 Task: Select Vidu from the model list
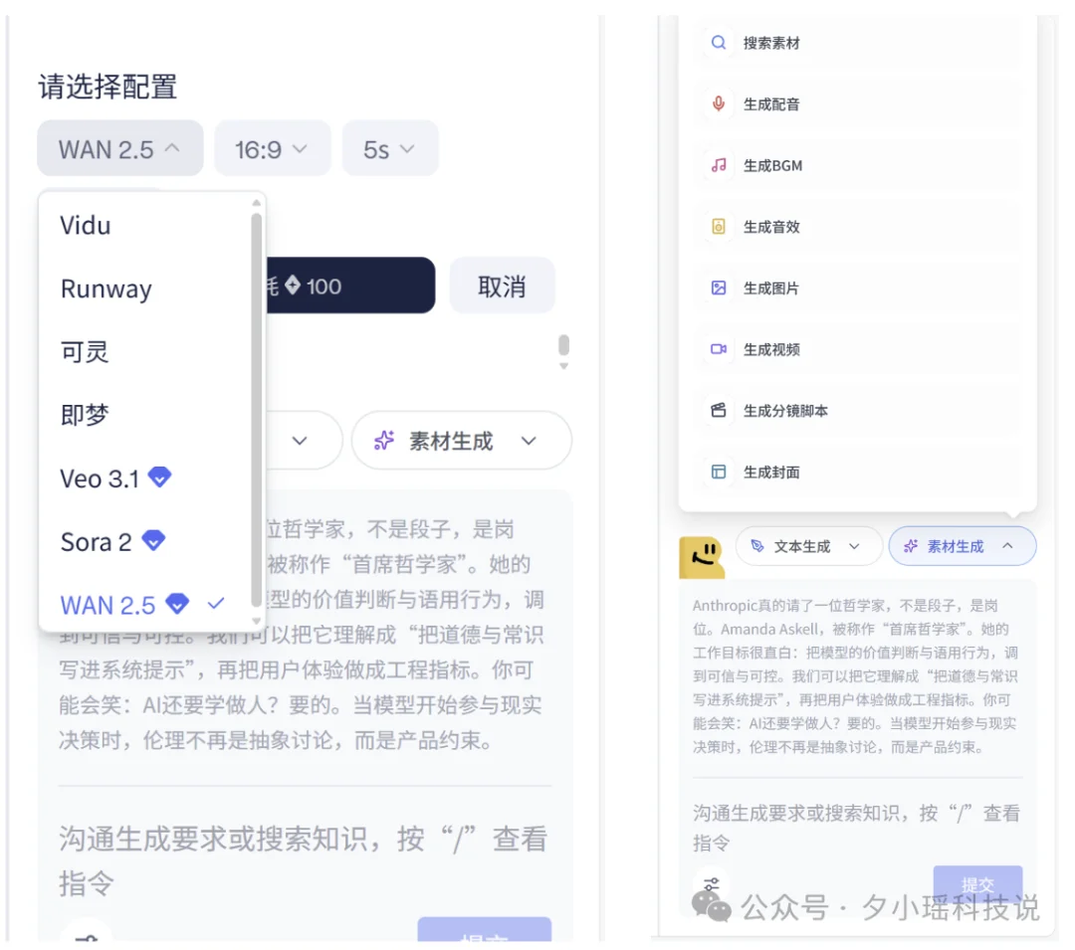(85, 225)
